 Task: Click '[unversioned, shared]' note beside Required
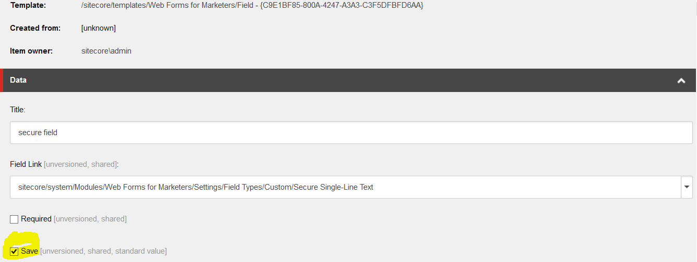(x=90, y=219)
